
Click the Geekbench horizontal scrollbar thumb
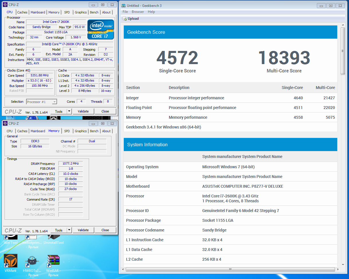230,269
